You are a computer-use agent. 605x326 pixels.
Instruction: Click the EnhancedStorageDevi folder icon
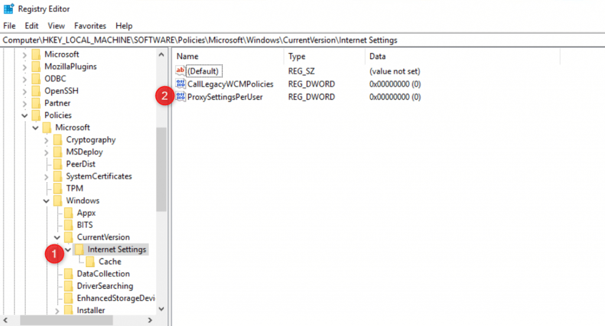click(69, 298)
